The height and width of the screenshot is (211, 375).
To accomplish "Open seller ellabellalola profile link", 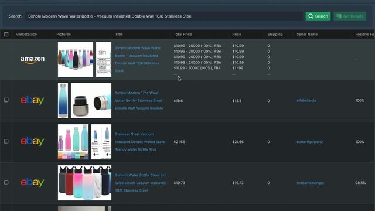I will [x=306, y=100].
